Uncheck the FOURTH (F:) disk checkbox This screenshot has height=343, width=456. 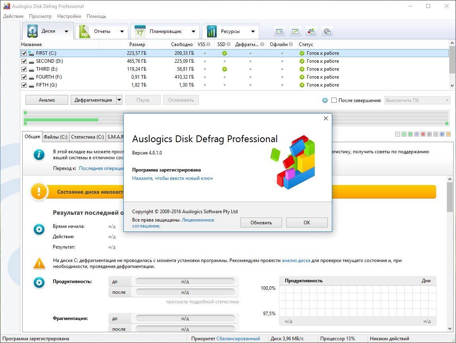point(24,77)
